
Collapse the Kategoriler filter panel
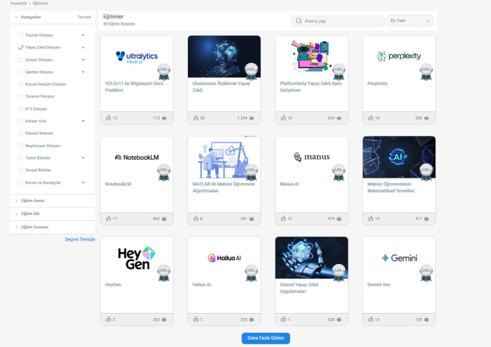coord(16,17)
